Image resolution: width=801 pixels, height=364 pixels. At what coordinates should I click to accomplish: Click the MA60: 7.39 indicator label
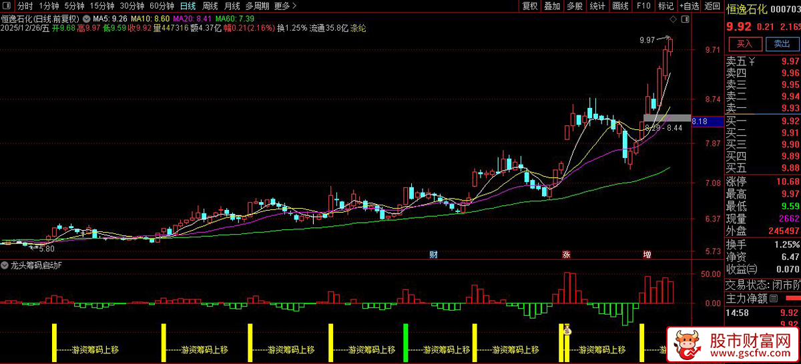234,18
